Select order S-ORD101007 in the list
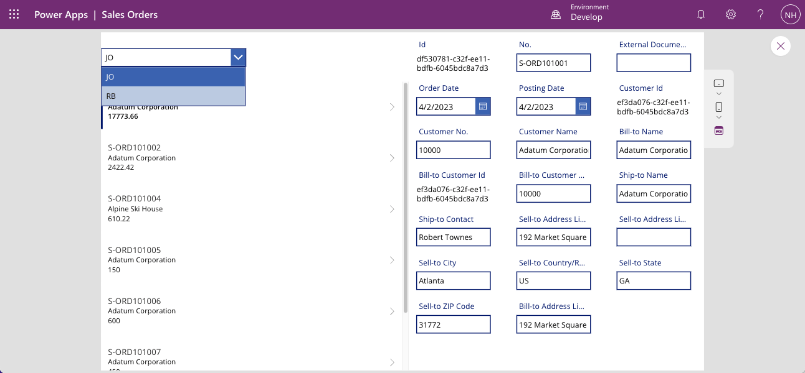 (x=251, y=353)
